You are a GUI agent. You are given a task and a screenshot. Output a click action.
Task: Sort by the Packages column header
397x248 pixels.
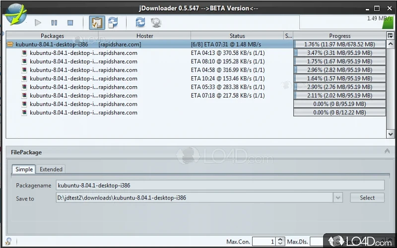pos(52,36)
